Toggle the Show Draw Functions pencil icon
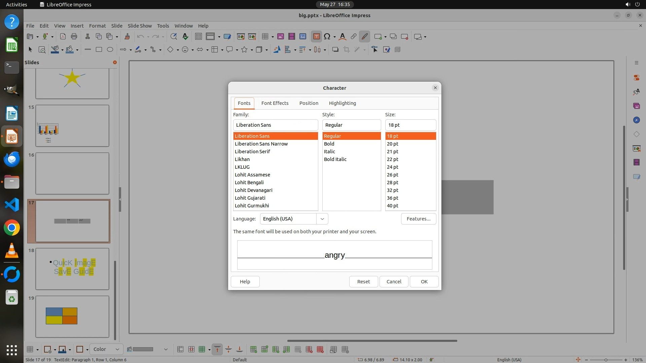 (x=364, y=37)
